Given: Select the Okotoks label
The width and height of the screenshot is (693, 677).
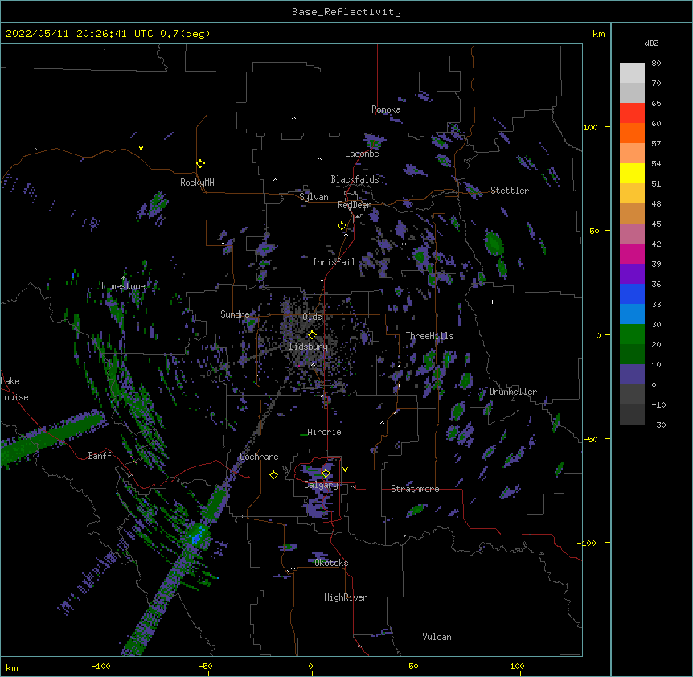Looking at the screenshot, I should point(331,563).
